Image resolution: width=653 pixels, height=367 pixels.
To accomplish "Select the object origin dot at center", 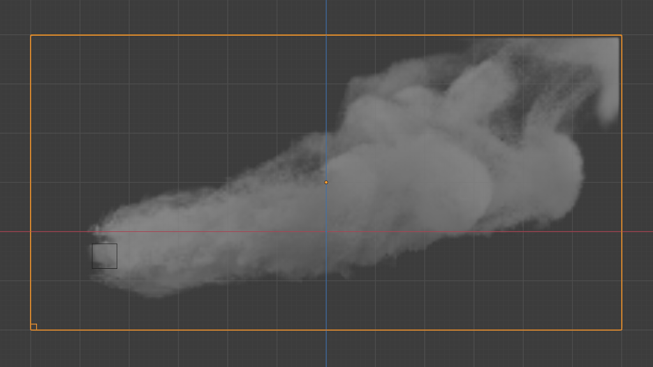I will click(326, 182).
